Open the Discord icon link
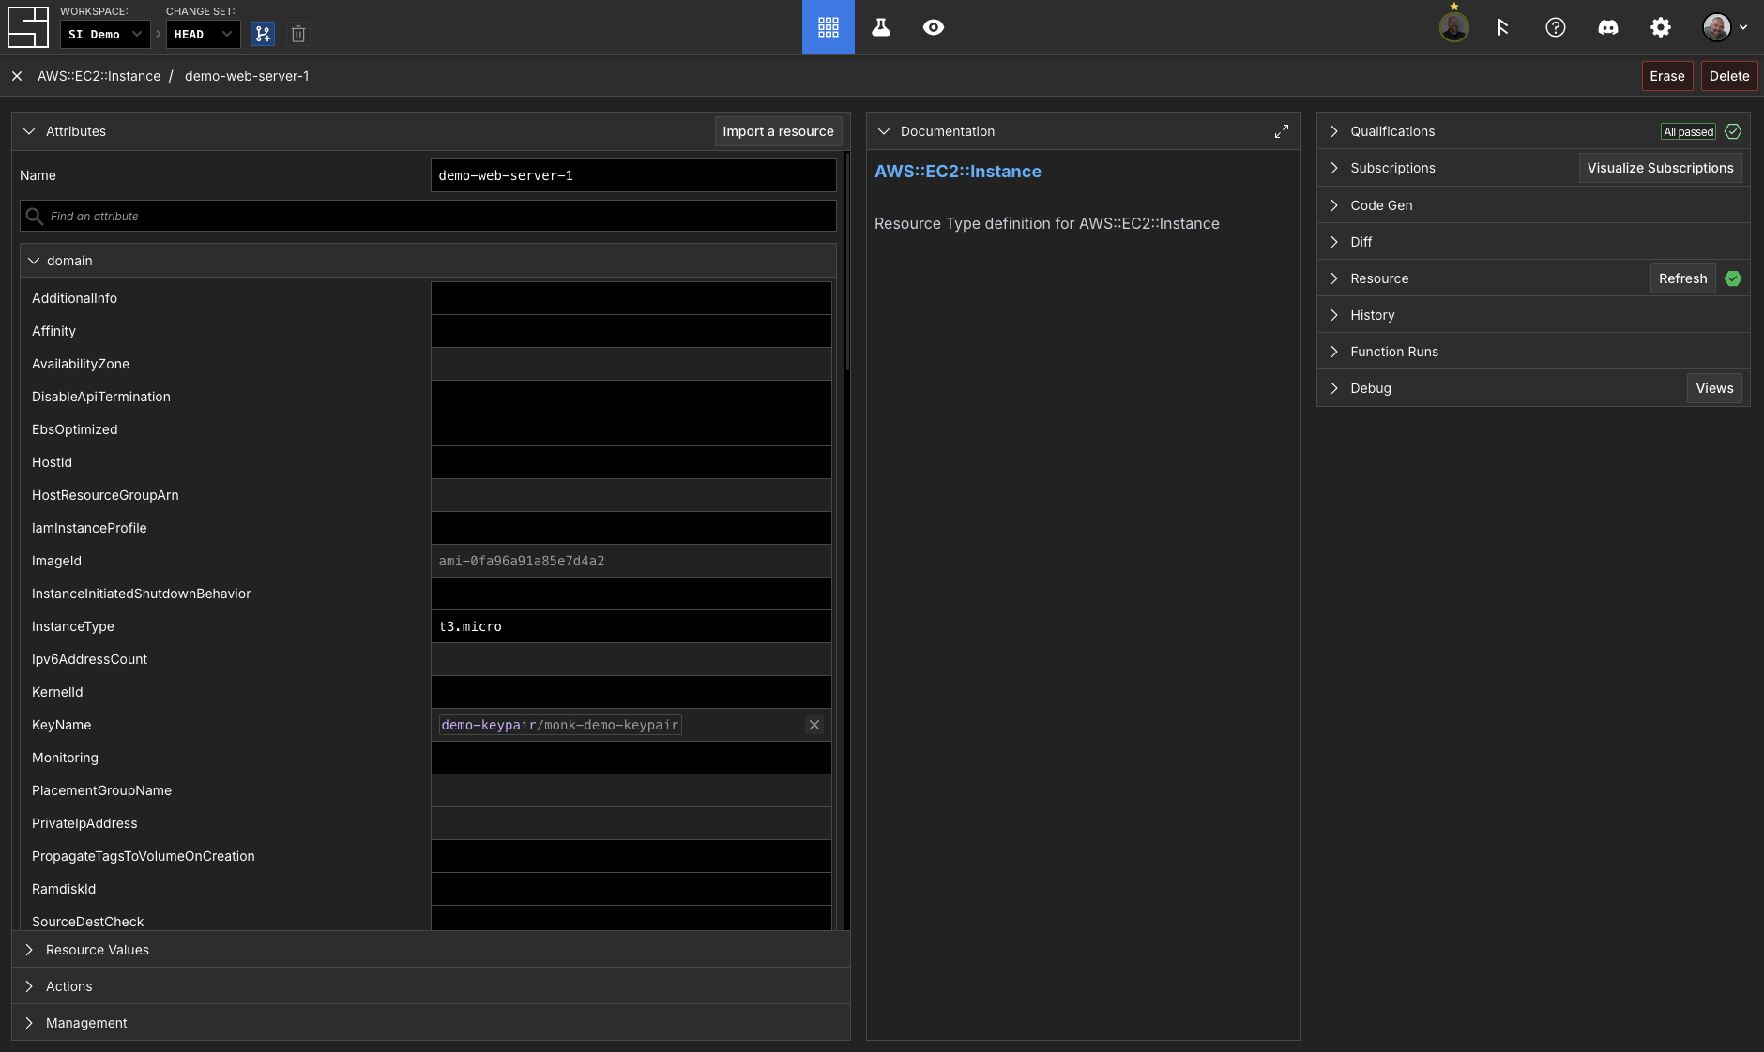This screenshot has width=1764, height=1052. 1607,27
